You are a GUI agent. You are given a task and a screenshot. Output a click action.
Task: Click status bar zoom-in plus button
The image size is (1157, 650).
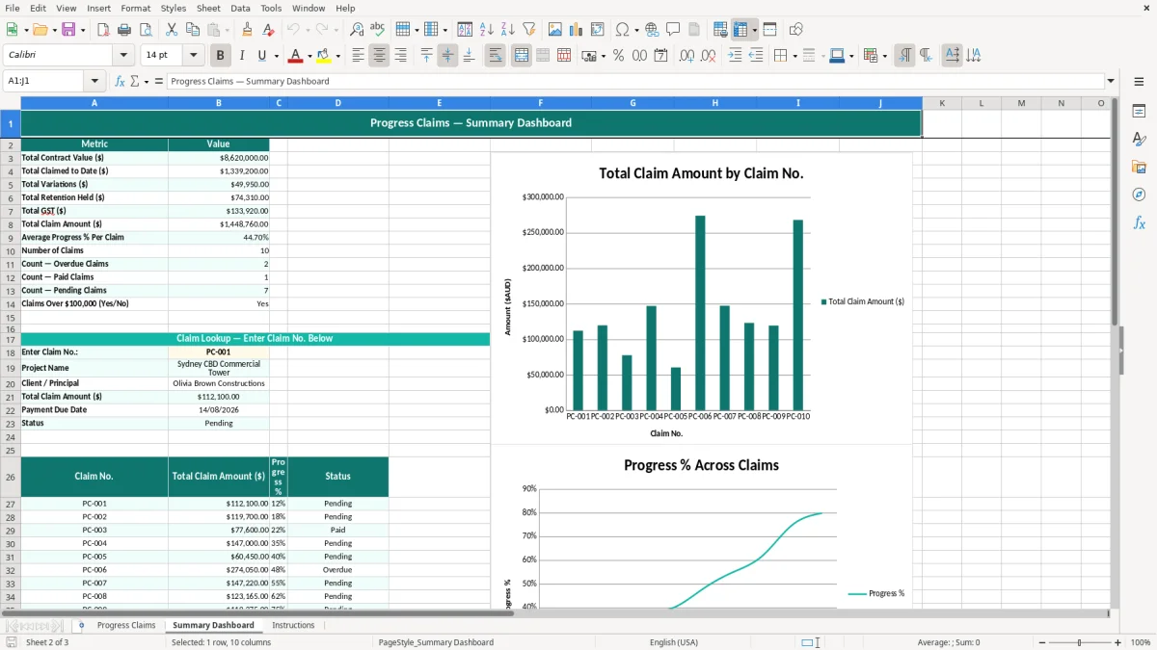[x=1118, y=642]
